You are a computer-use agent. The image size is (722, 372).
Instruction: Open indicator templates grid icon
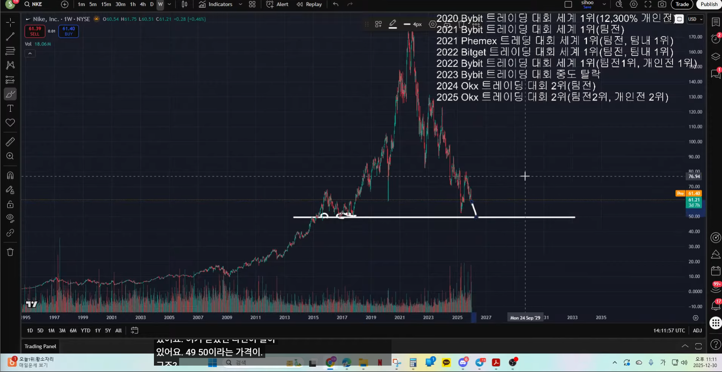pos(252,4)
